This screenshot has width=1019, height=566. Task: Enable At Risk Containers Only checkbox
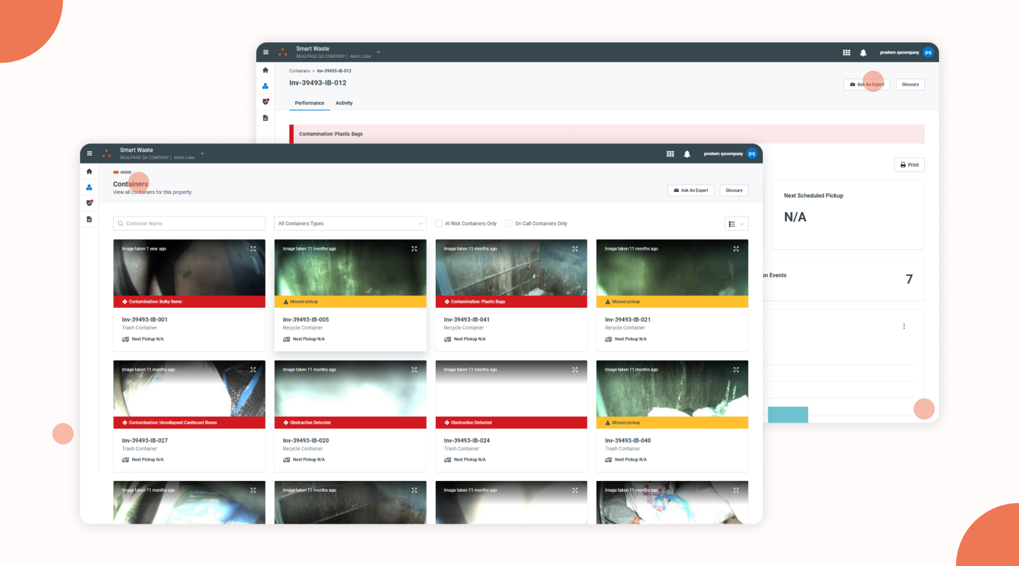(x=439, y=224)
